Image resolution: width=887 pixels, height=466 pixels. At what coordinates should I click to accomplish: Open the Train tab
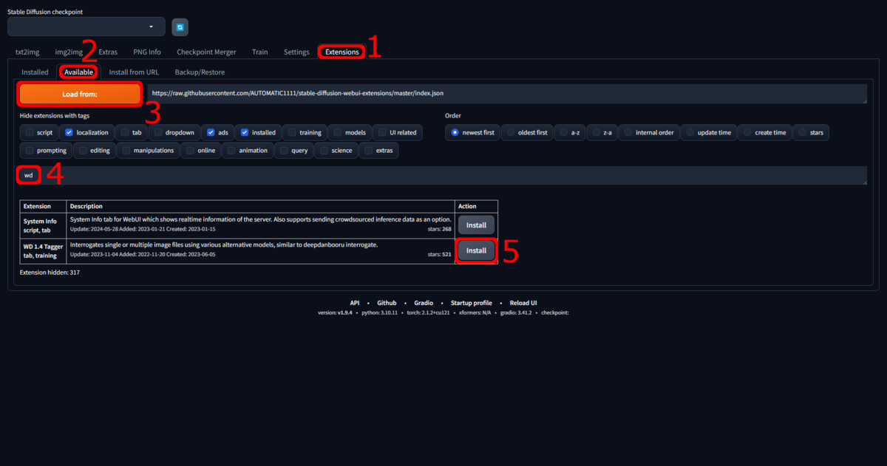(259, 52)
